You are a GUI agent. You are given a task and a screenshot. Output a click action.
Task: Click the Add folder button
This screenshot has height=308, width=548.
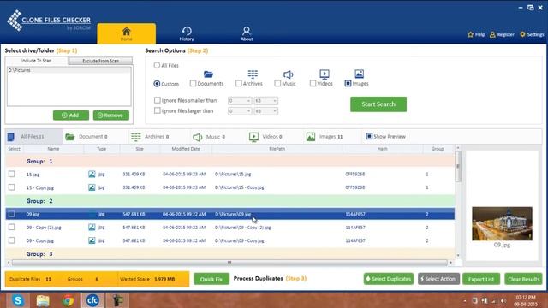click(x=70, y=115)
